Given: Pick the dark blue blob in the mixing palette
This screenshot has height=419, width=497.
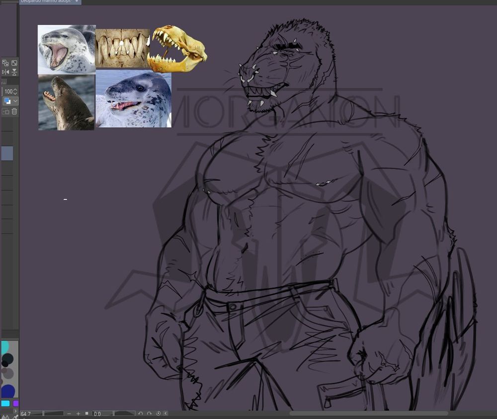Looking at the screenshot, I should [x=8, y=391].
